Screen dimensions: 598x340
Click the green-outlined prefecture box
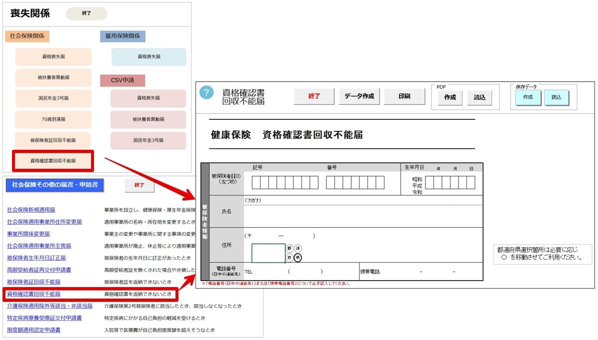[268, 253]
